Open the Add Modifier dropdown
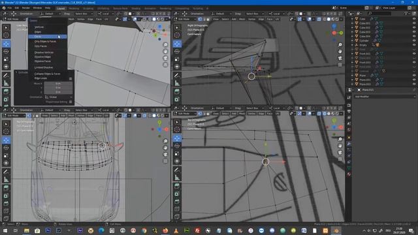The image size is (418, 235). pos(385,97)
